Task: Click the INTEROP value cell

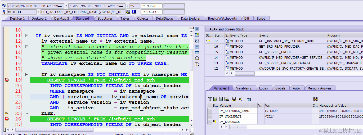Action: click(288, 111)
